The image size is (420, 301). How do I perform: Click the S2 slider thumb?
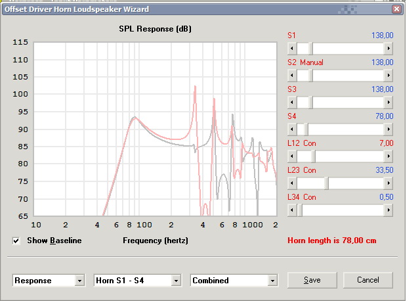(x=310, y=76)
